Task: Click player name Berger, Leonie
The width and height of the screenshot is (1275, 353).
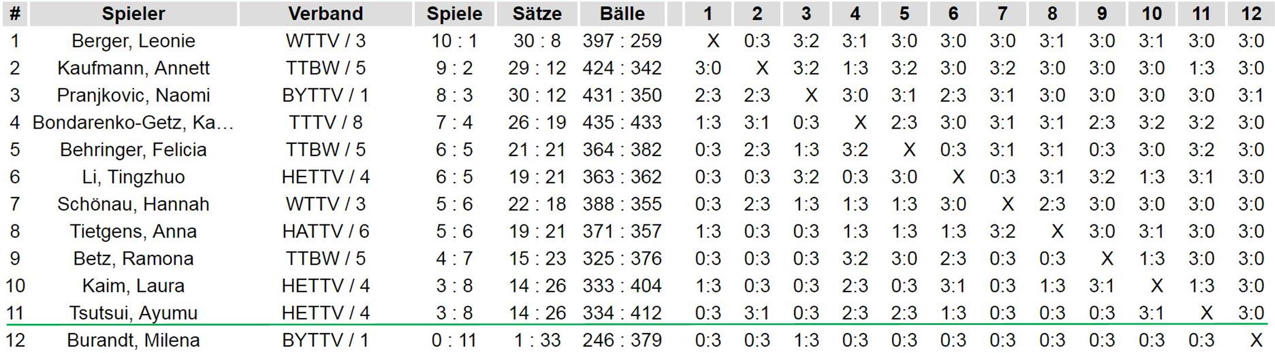Action: point(134,41)
